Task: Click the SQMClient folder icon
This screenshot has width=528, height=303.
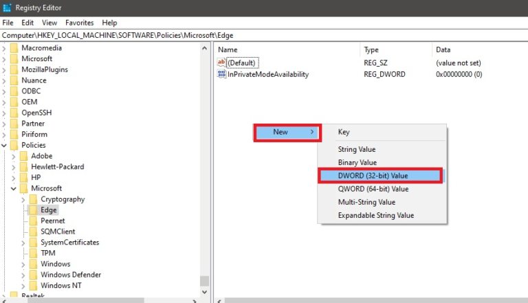Action: pyautogui.click(x=33, y=232)
